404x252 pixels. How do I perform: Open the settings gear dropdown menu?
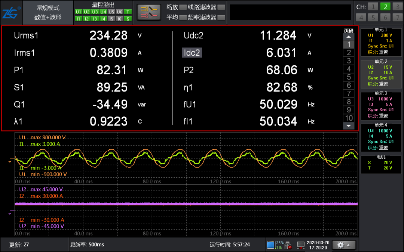(x=343, y=245)
